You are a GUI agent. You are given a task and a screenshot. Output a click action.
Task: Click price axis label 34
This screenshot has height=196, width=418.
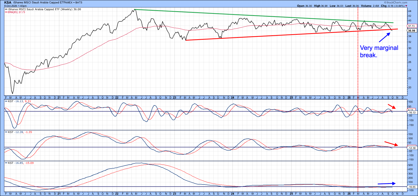tap(410, 36)
